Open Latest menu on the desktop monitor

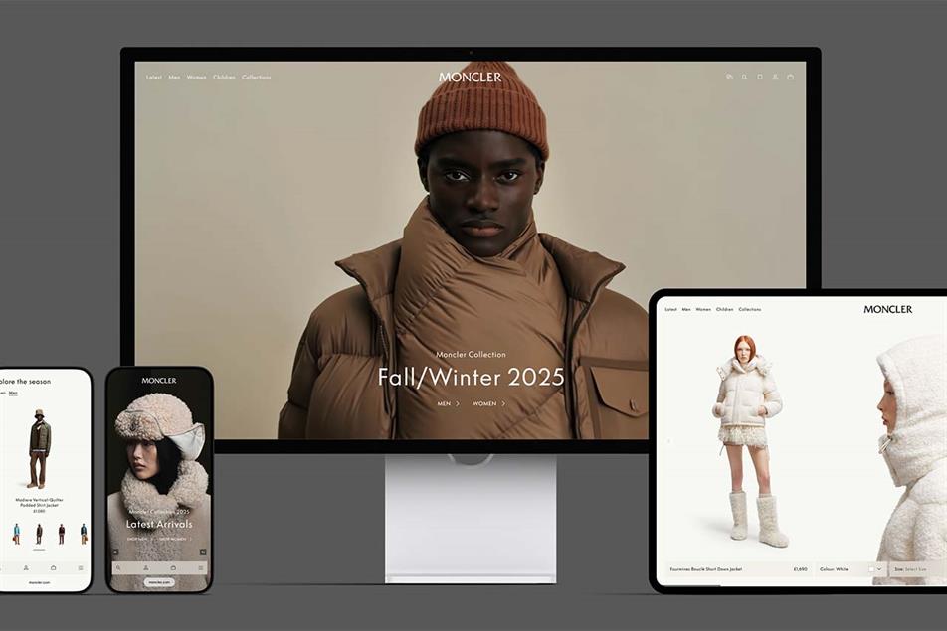(154, 78)
